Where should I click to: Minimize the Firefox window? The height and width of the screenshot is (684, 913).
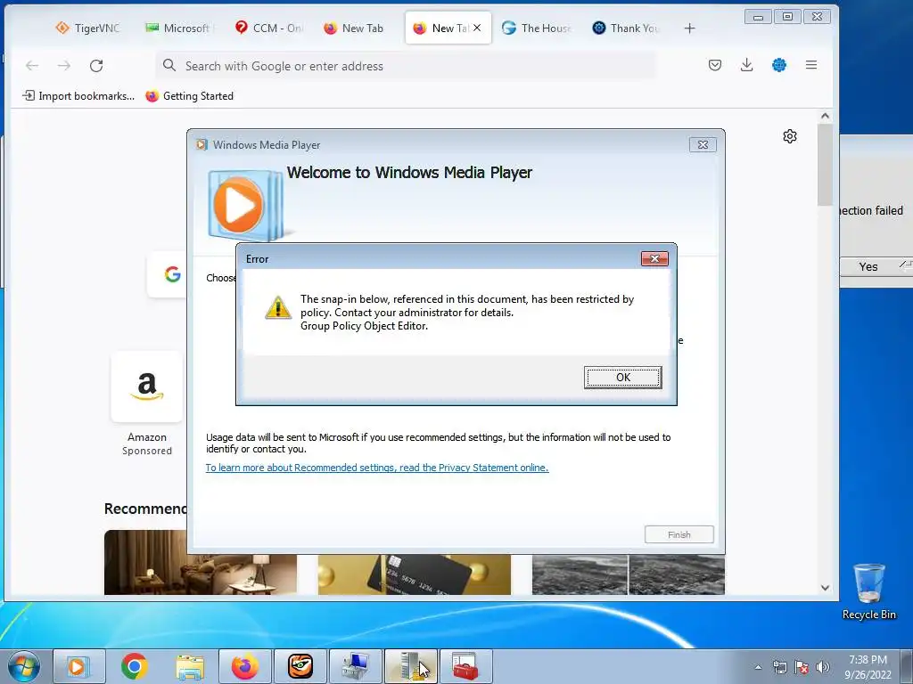[x=758, y=17]
